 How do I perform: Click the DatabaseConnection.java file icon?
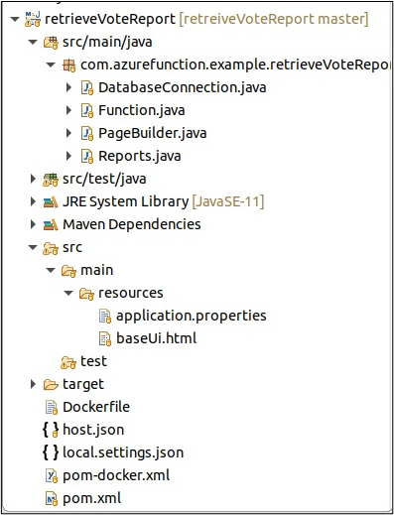coord(86,88)
